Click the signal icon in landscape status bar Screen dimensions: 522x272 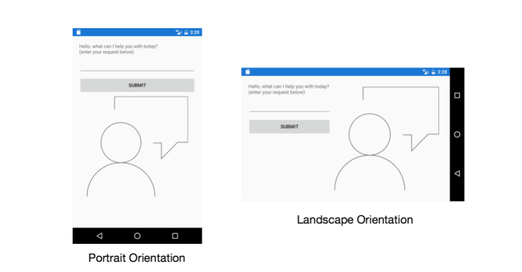(426, 71)
